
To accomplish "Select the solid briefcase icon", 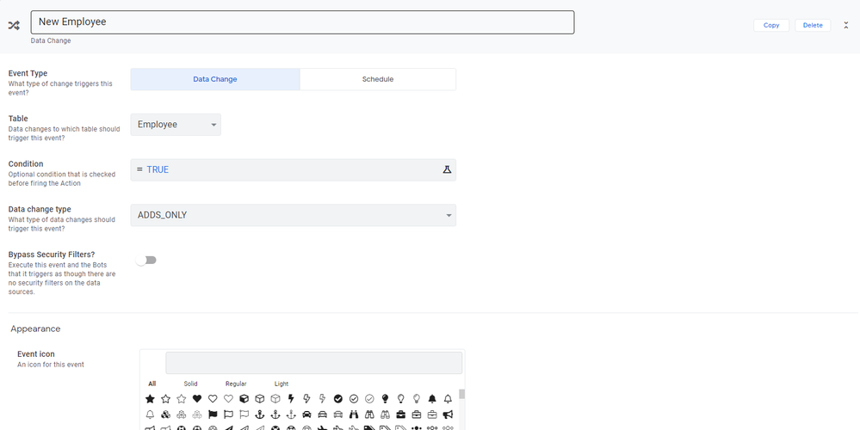I will 401,415.
